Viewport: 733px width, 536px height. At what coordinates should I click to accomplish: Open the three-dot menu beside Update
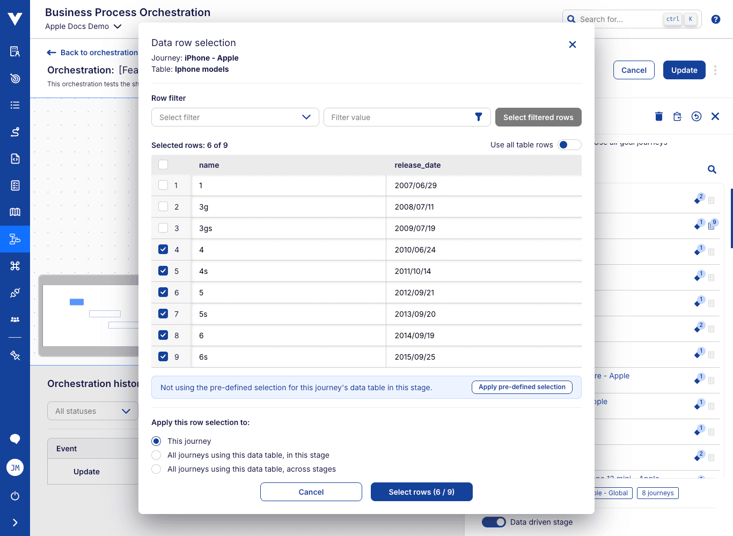(715, 70)
